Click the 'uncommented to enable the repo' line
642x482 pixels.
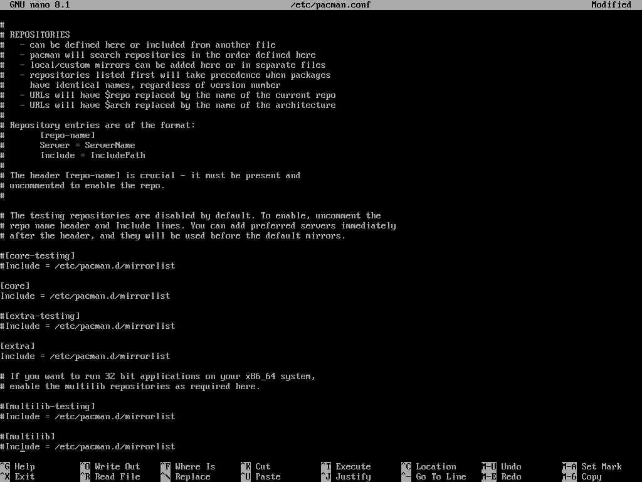tap(83, 186)
